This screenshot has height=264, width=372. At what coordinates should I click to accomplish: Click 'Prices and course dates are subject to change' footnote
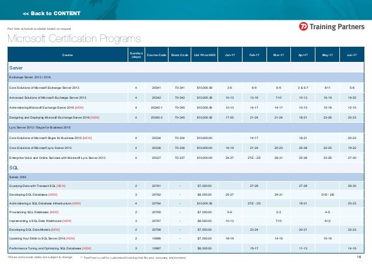40,257
